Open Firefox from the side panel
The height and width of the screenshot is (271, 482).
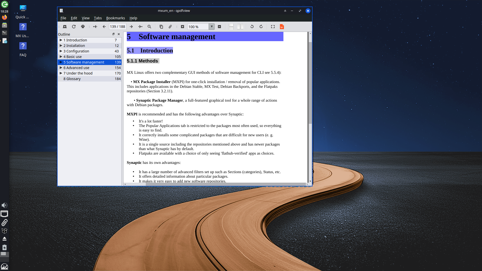[x=5, y=17]
